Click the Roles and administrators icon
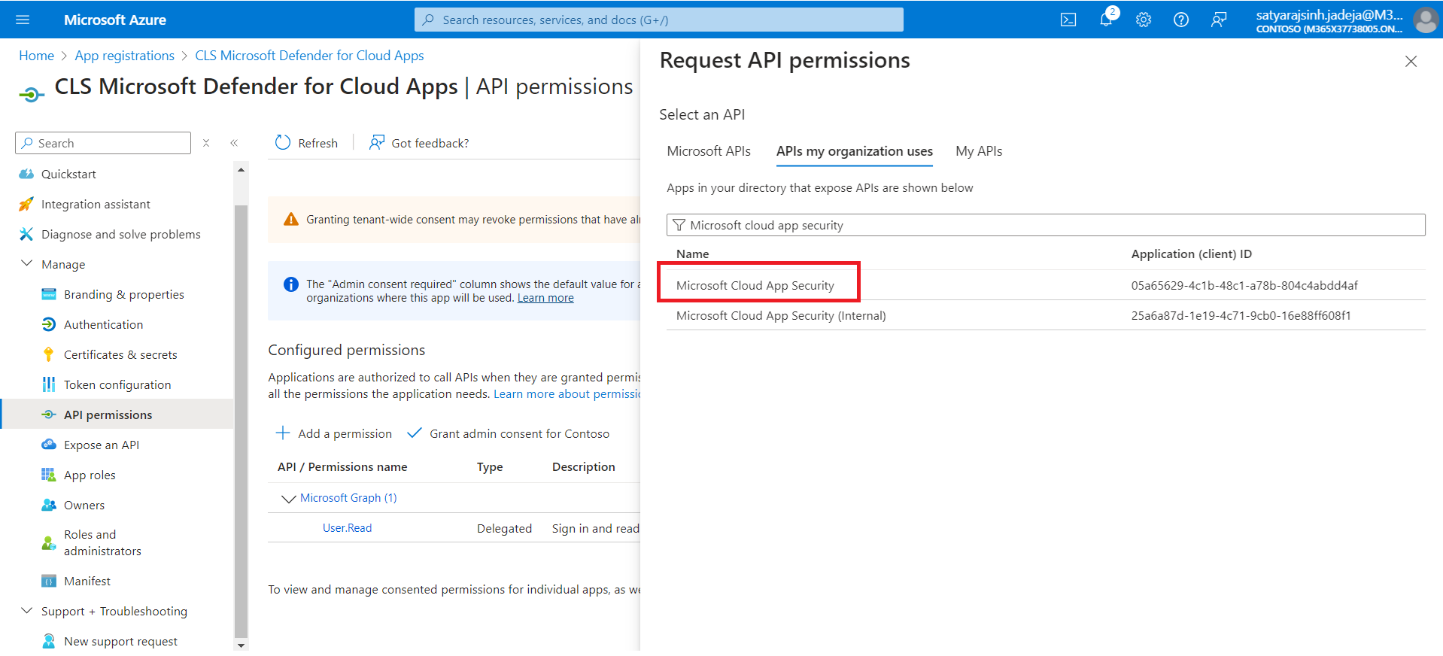The image size is (1443, 656). [x=49, y=542]
